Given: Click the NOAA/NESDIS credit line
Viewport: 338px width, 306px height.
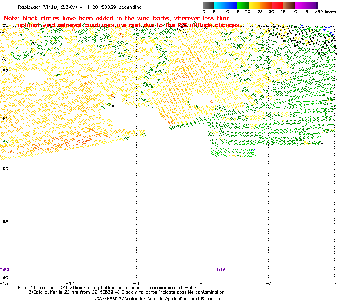Looking at the screenshot, I should (x=157, y=299).
